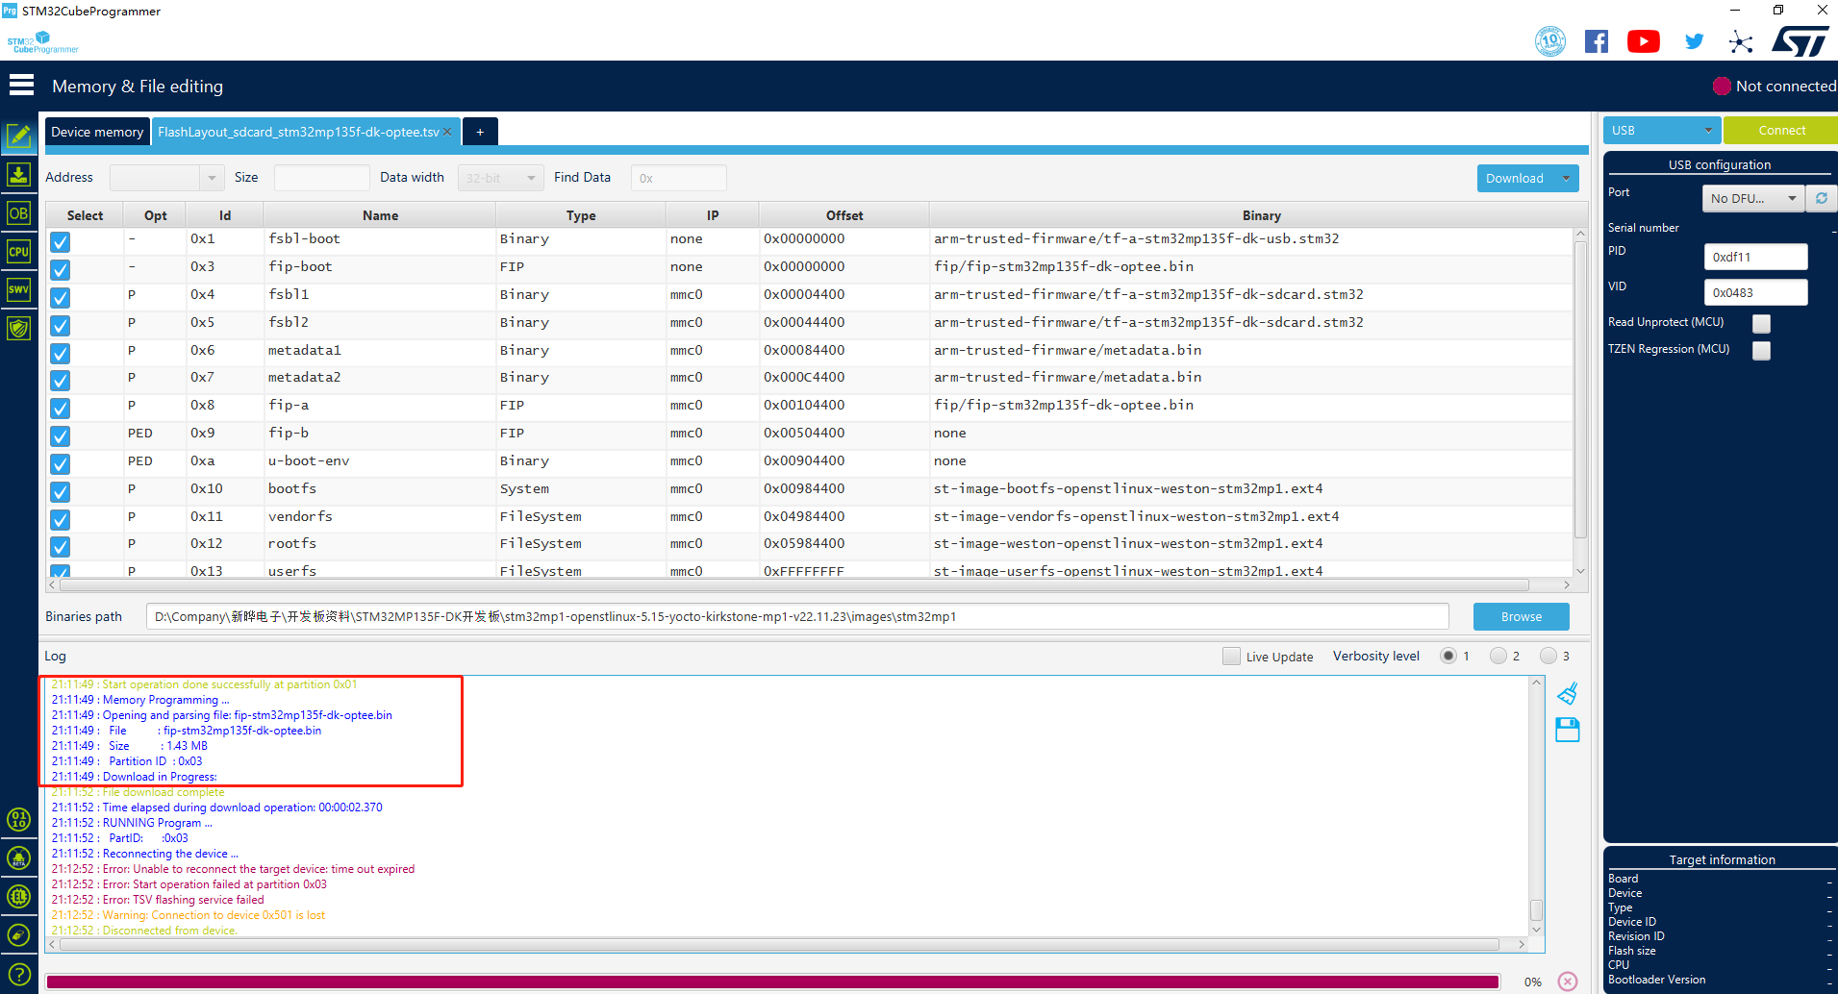Open the Data width 32-bit dropdown
This screenshot has height=994, width=1838.
coord(500,178)
